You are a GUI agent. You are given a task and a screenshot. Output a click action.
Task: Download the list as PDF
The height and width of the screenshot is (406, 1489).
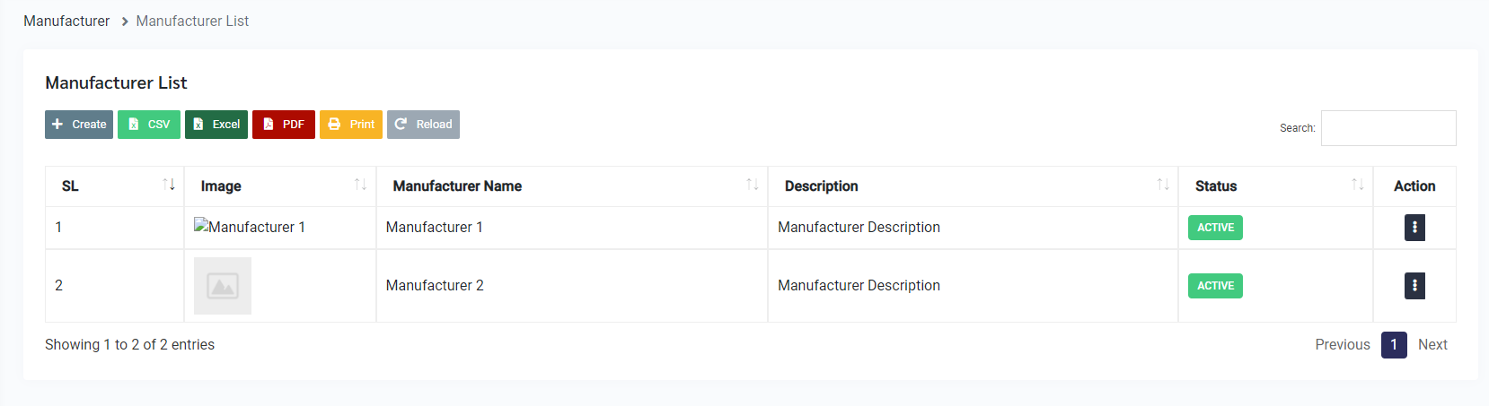coord(284,125)
